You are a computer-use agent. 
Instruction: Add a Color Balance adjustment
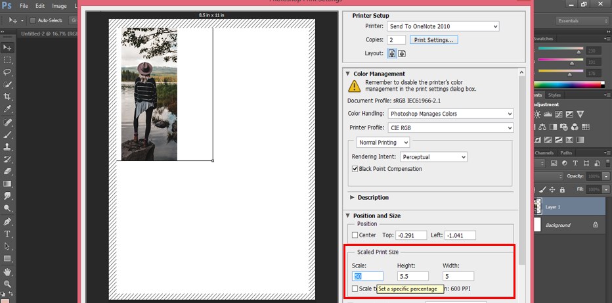(x=542, y=127)
